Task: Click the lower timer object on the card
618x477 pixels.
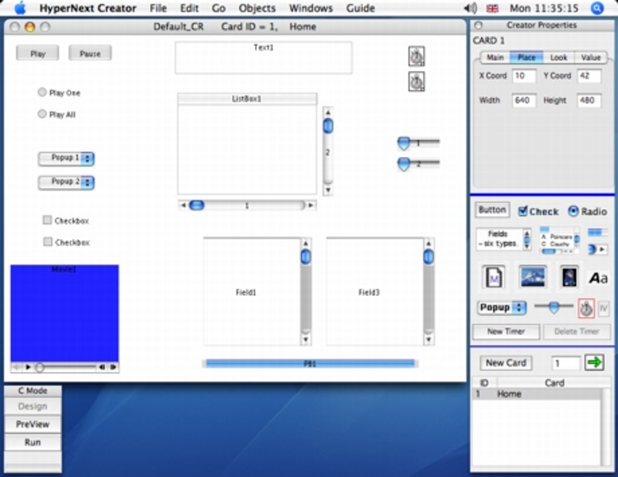Action: (x=417, y=82)
